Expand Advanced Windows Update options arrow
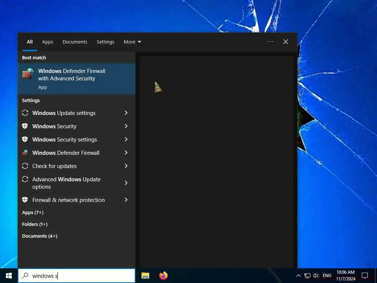Viewport: 377px width, 283px height. click(126, 183)
